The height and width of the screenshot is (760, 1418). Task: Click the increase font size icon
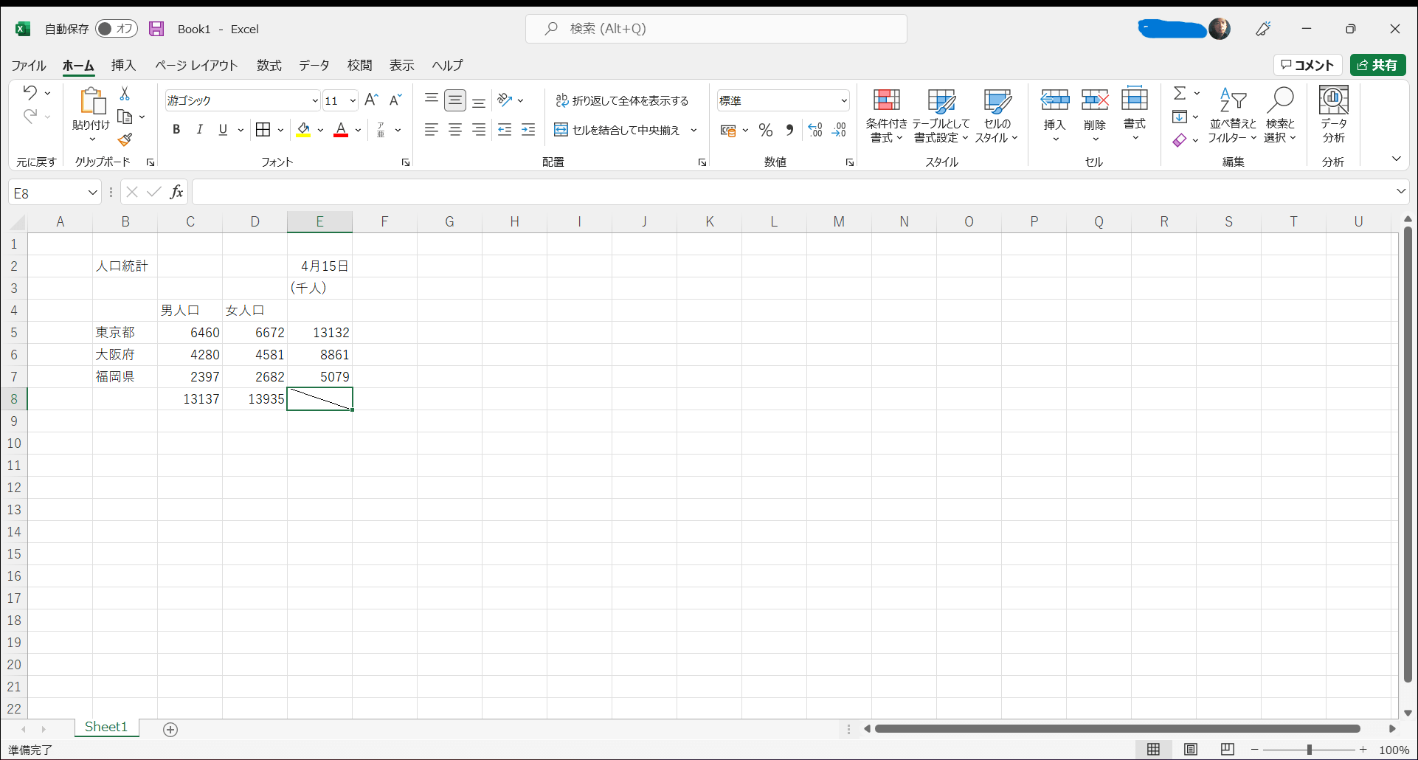tap(371, 100)
